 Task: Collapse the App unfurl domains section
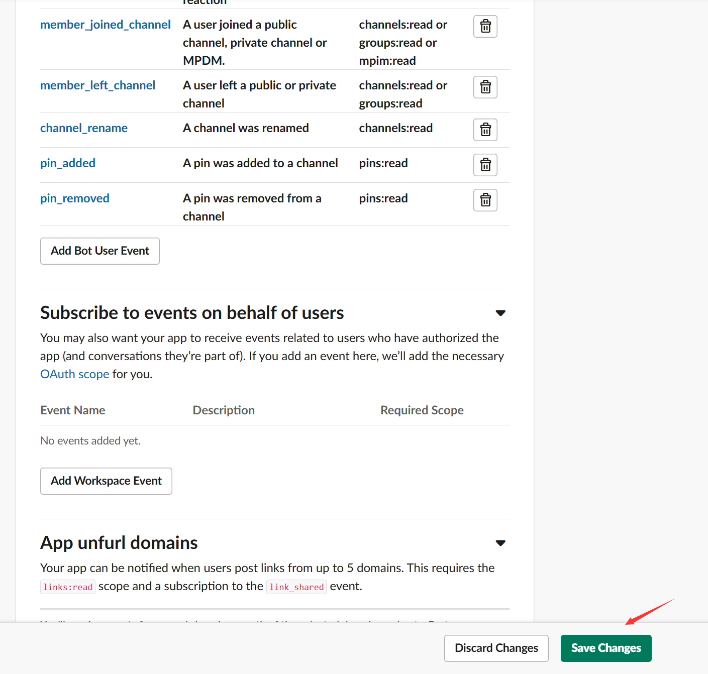500,543
